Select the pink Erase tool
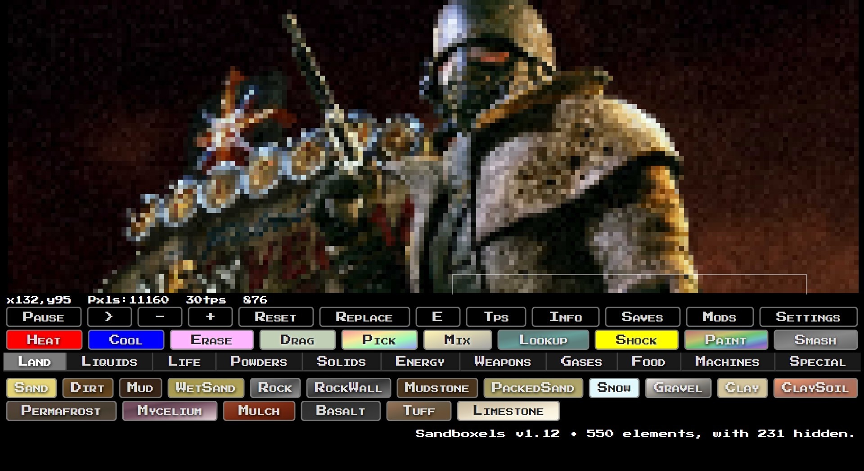The width and height of the screenshot is (864, 471). click(x=211, y=340)
